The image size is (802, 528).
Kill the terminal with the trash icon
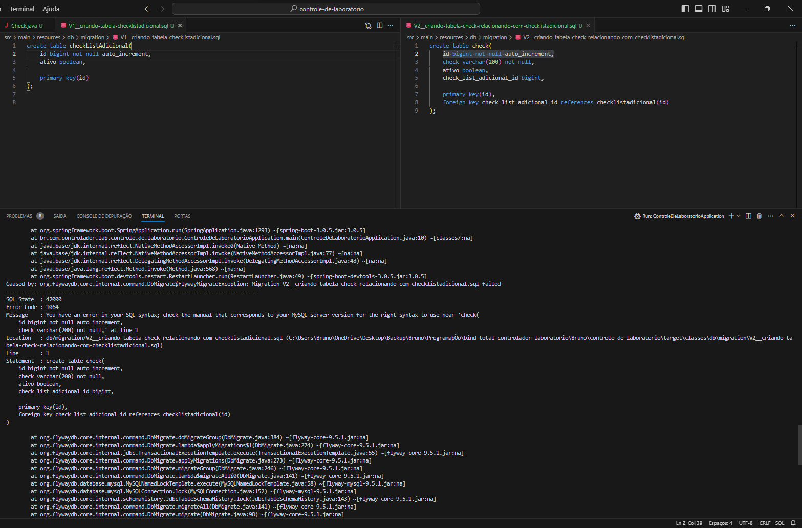pyautogui.click(x=759, y=216)
